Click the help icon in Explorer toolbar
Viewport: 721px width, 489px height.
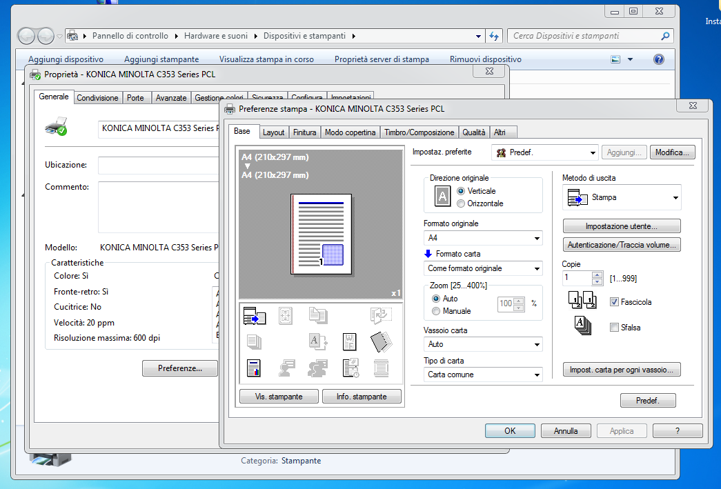pos(658,59)
